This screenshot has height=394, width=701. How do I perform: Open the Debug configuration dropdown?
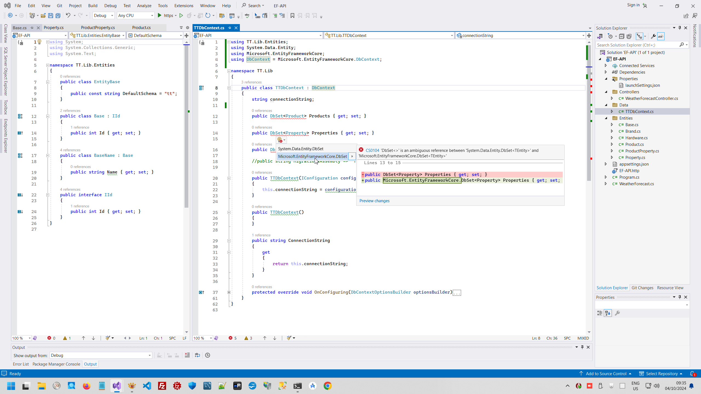tap(104, 16)
